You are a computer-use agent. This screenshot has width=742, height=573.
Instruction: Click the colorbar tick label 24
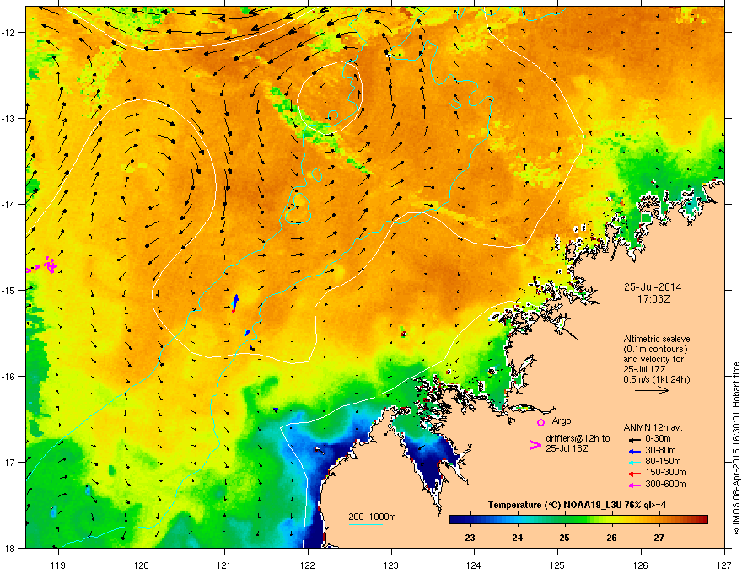coord(517,538)
